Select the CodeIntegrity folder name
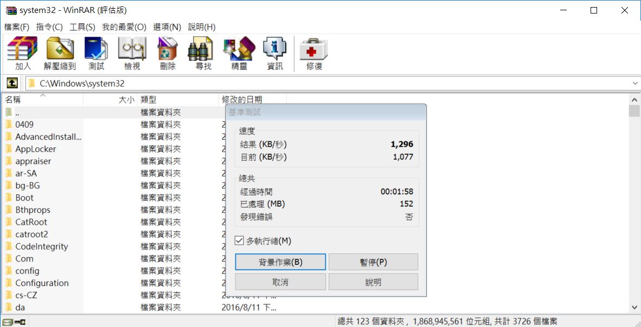Image resolution: width=641 pixels, height=327 pixels. [x=42, y=246]
